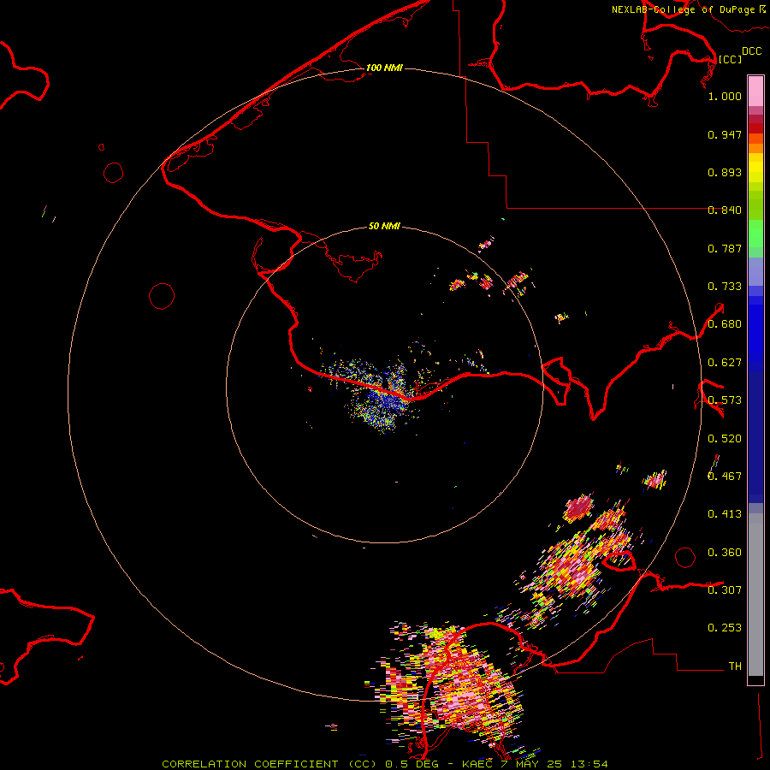Click the red circle between the two range rings
Viewport: 770px width, 770px height.
[162, 296]
